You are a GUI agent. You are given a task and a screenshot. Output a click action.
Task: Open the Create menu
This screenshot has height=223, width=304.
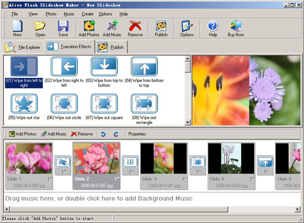(87, 14)
